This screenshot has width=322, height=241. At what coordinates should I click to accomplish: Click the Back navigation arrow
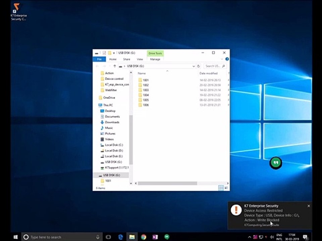coord(97,66)
